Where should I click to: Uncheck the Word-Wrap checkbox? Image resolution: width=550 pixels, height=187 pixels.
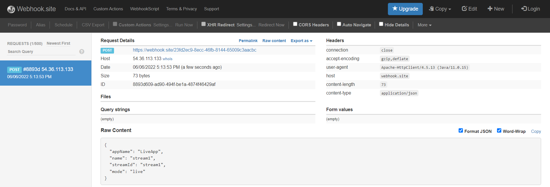(x=499, y=131)
